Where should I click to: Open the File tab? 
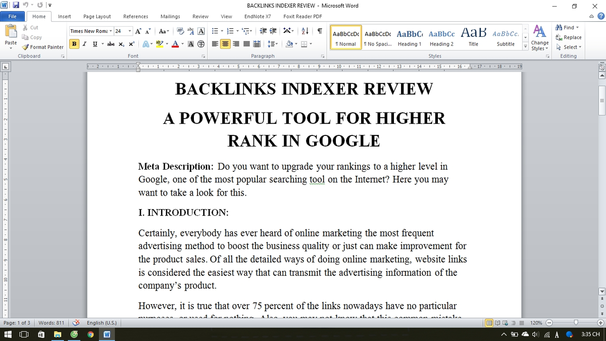pos(12,17)
